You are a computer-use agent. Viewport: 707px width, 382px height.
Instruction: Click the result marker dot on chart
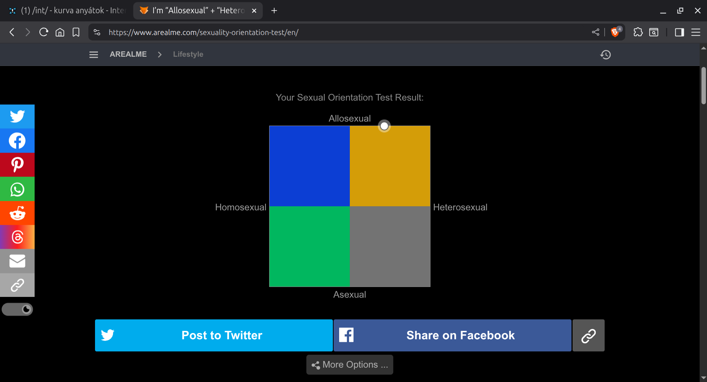pyautogui.click(x=384, y=126)
